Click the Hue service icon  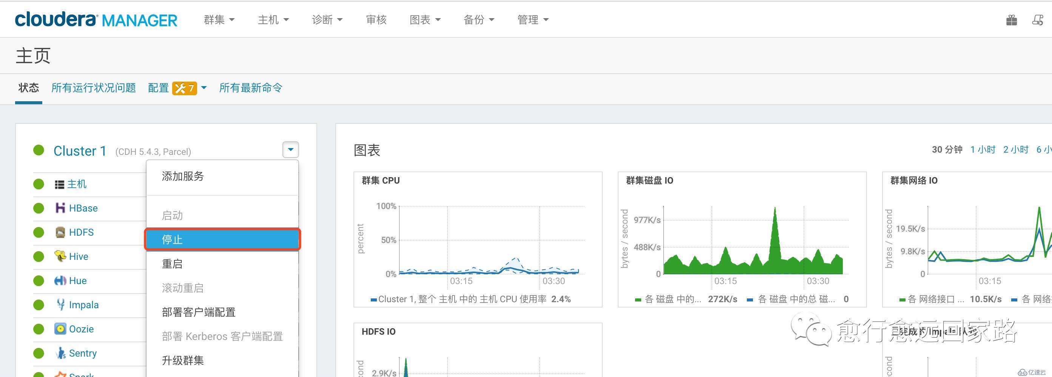[x=60, y=280]
